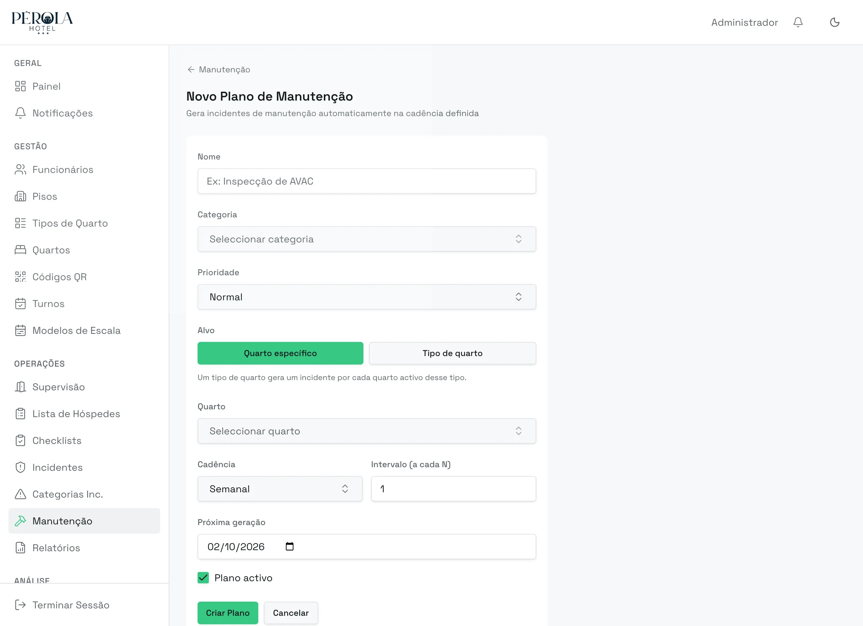Click the Funcionários people icon
Image resolution: width=863 pixels, height=626 pixels.
click(x=20, y=169)
